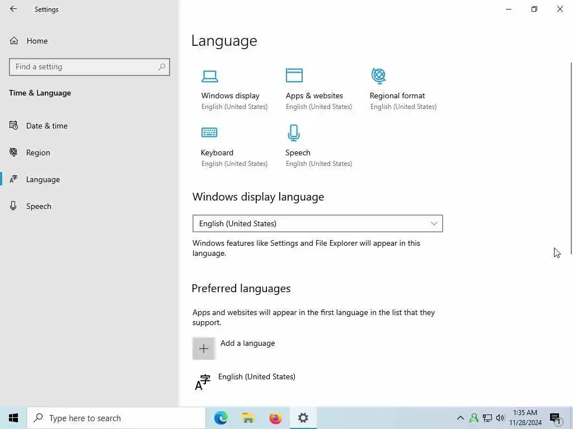
Task: Select Language in the sidebar
Action: click(43, 179)
